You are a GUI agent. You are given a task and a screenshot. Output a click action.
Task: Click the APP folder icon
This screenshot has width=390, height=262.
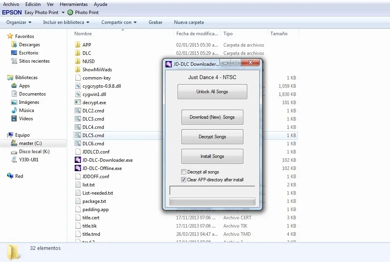(77, 45)
